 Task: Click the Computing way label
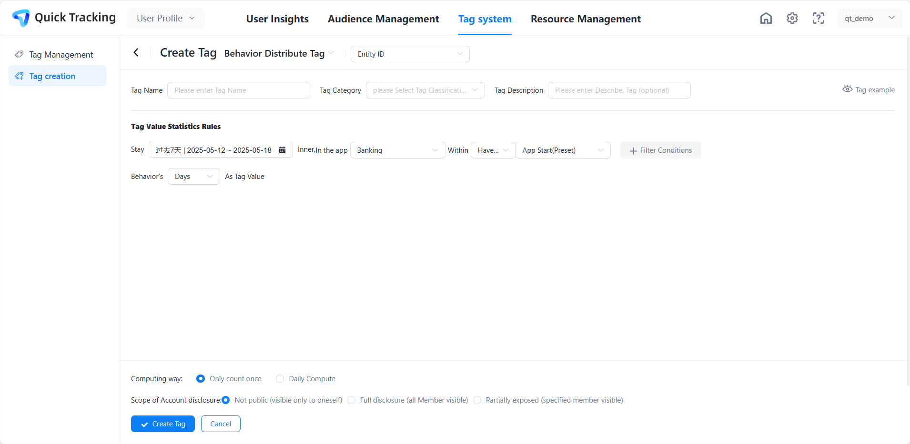coord(157,378)
